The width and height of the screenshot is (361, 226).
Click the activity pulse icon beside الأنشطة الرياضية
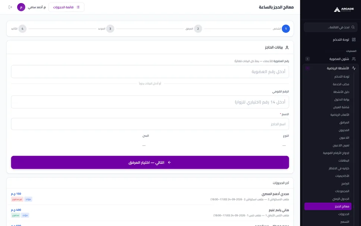click(x=353, y=68)
